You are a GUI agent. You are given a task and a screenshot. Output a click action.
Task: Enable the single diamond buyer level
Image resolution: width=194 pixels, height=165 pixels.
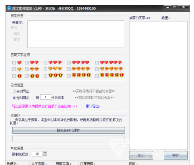click(x=14, y=69)
